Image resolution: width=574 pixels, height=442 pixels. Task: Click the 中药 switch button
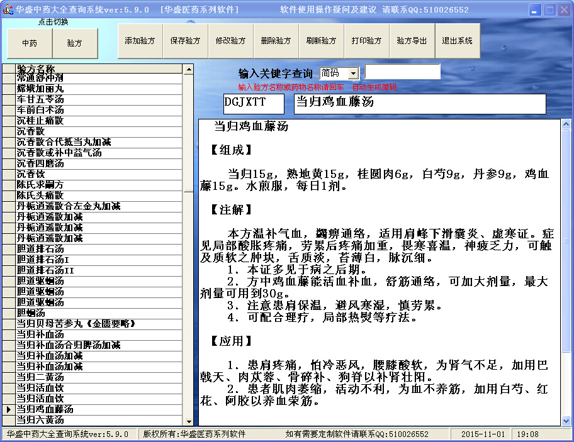click(x=30, y=43)
